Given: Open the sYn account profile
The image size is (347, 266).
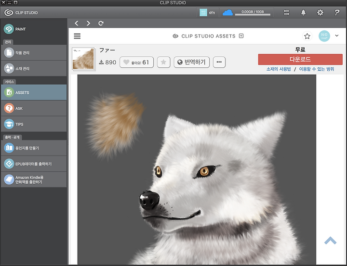Looking at the screenshot, I should (207, 13).
